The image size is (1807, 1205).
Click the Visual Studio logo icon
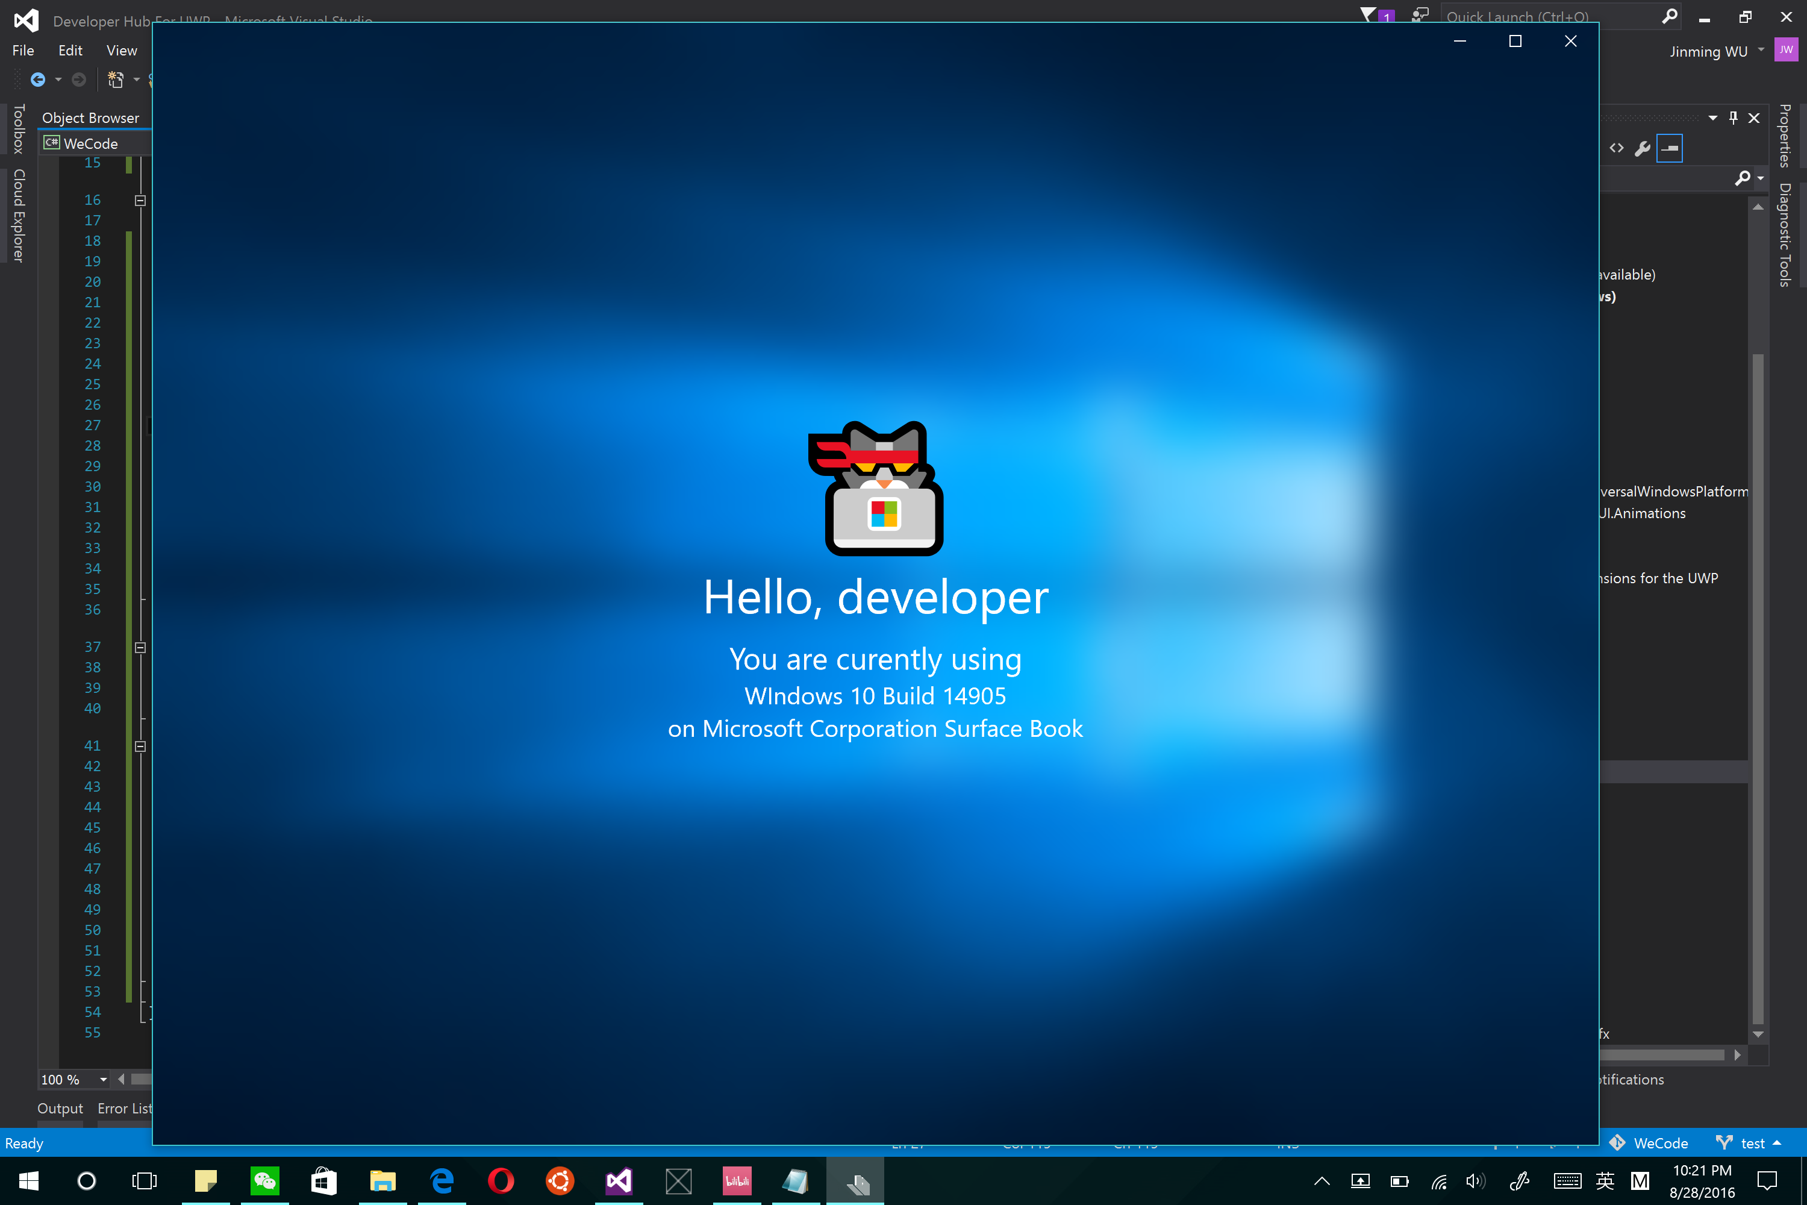point(26,20)
